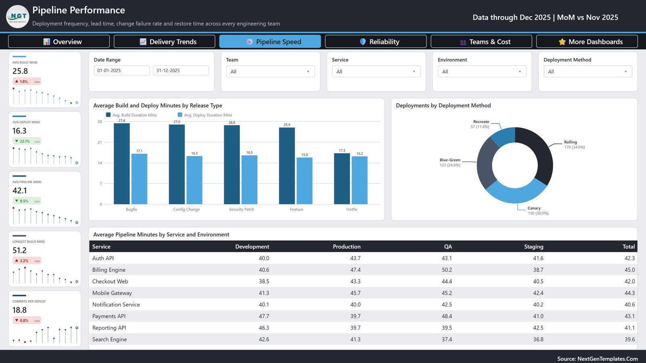646x363 pixels.
Task: Expand the Service filter dropdown
Action: pyautogui.click(x=376, y=71)
